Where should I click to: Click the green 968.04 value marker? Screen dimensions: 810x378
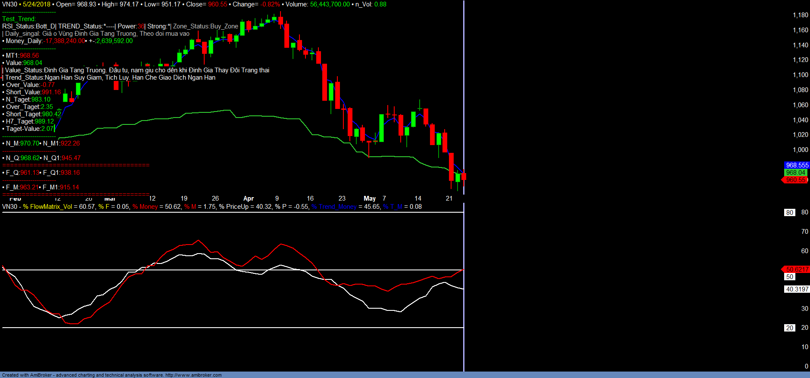(795, 173)
